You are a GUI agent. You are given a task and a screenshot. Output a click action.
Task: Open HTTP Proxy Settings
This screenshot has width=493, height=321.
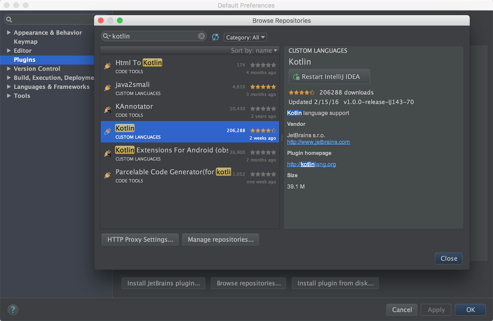click(140, 239)
